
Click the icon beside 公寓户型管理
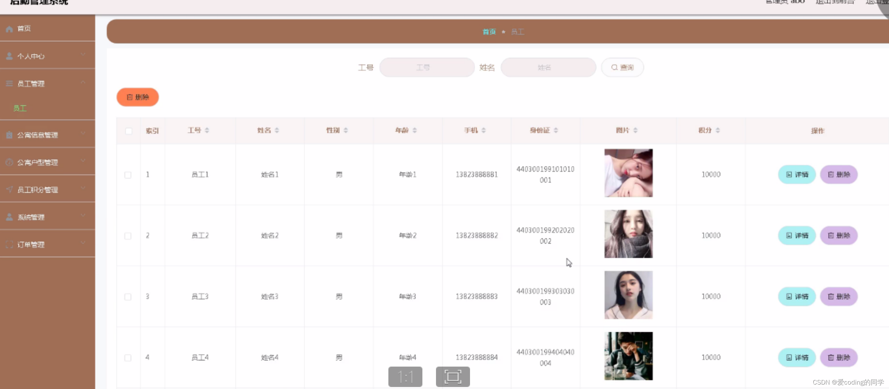(x=9, y=162)
